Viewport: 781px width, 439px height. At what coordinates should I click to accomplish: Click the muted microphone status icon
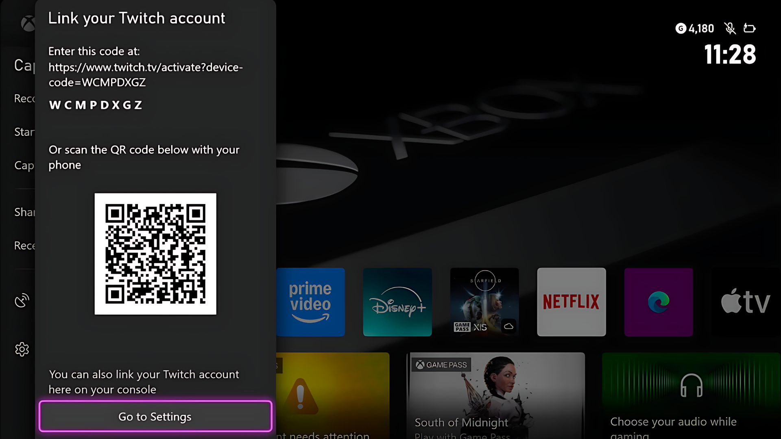[x=730, y=28]
